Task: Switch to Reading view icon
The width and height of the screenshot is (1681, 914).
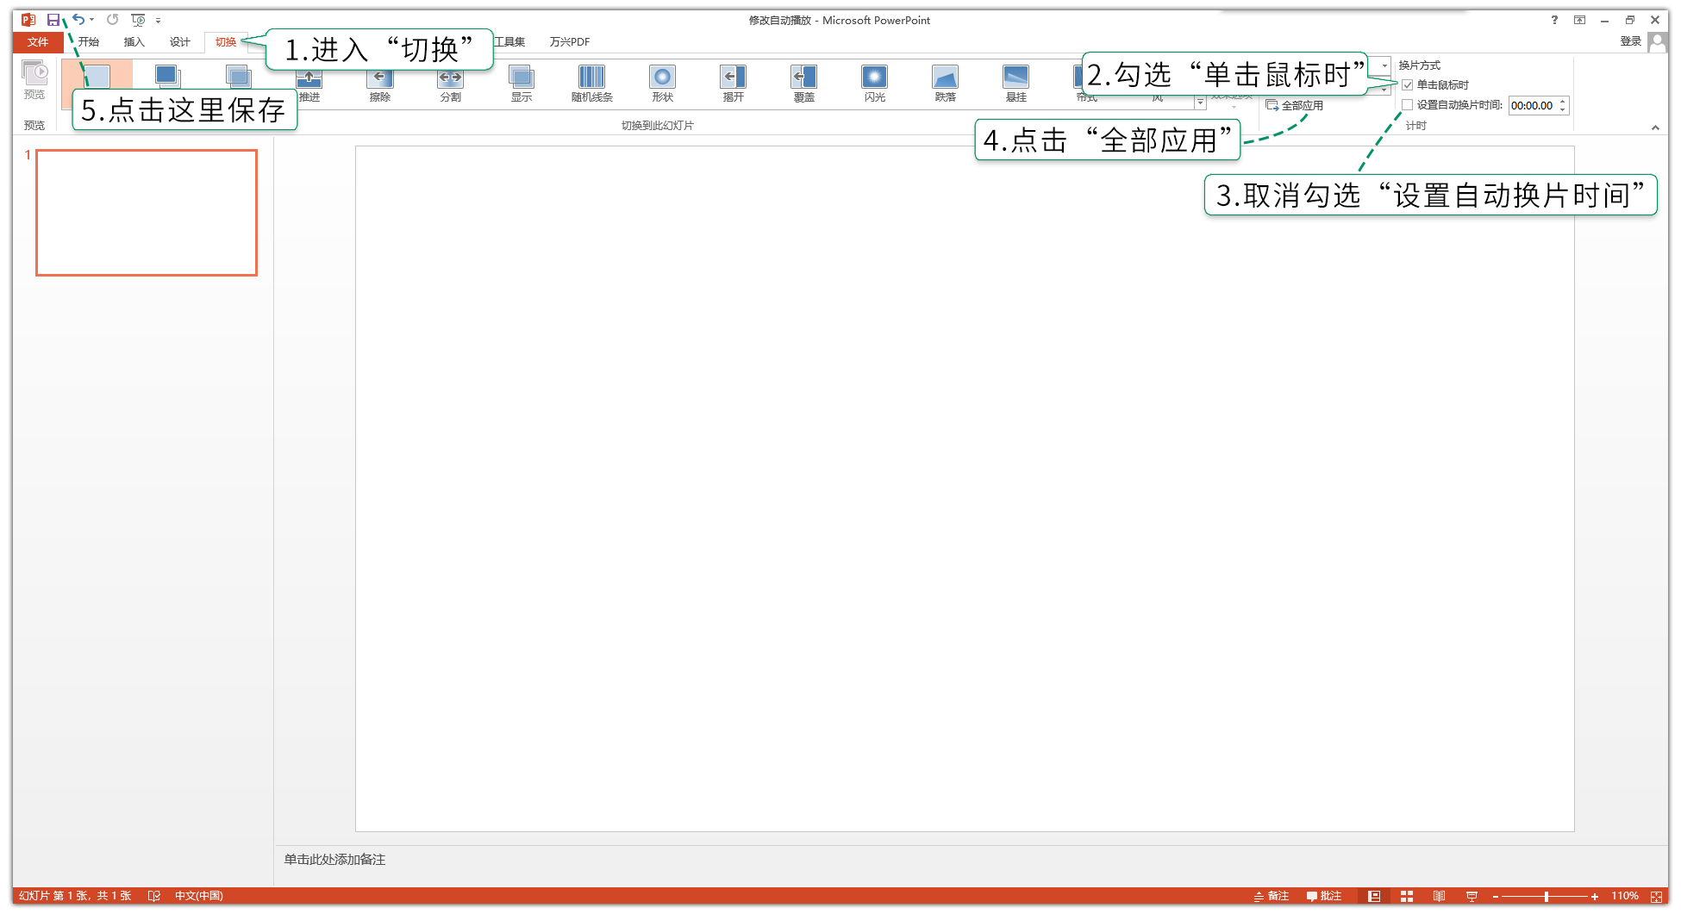Action: tap(1440, 896)
